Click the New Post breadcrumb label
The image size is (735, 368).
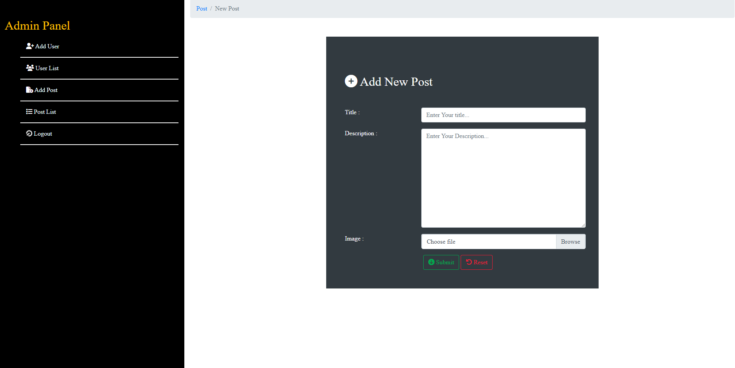click(227, 8)
